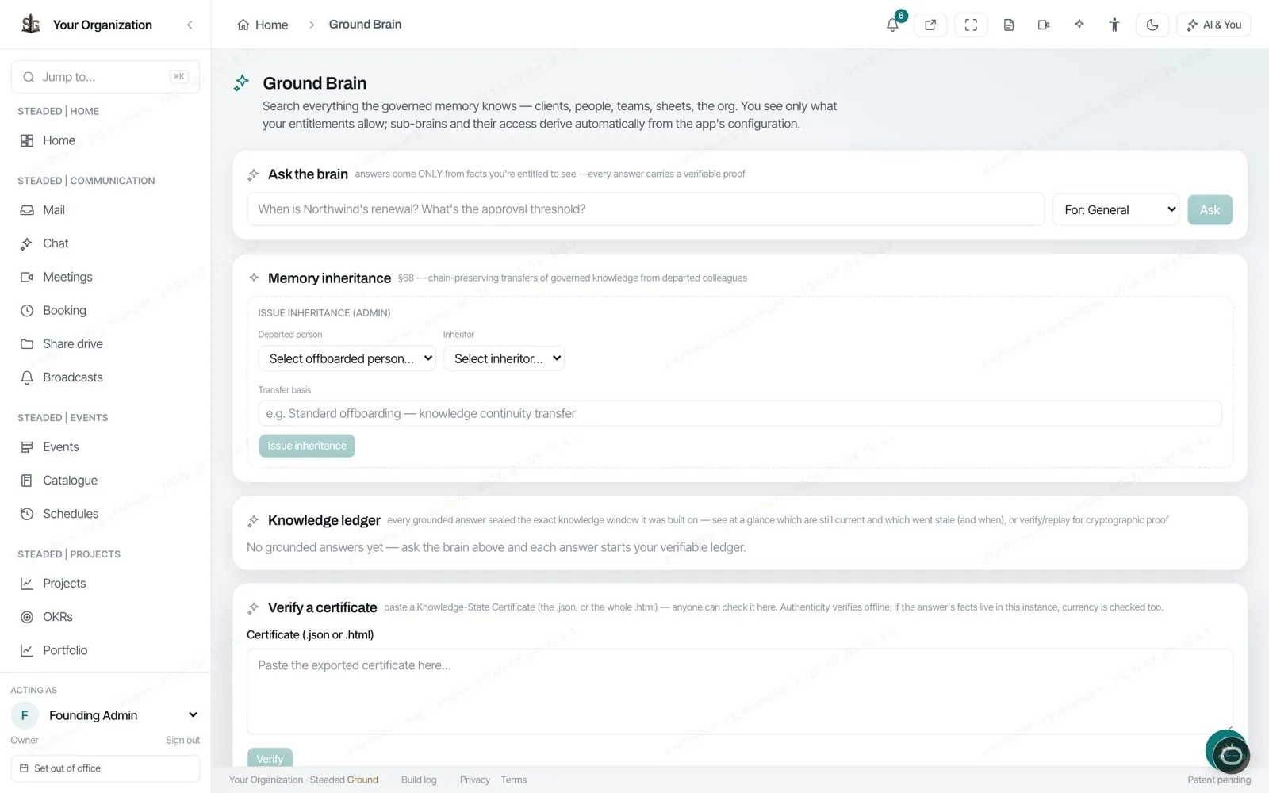Open the For: General dropdown

coord(1116,209)
